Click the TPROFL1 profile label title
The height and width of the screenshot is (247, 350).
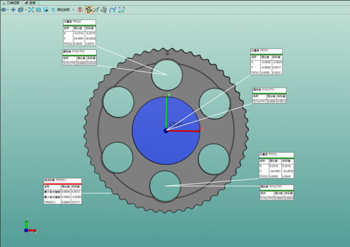click(x=63, y=180)
